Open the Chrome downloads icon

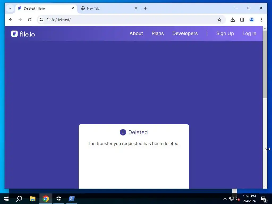233,20
